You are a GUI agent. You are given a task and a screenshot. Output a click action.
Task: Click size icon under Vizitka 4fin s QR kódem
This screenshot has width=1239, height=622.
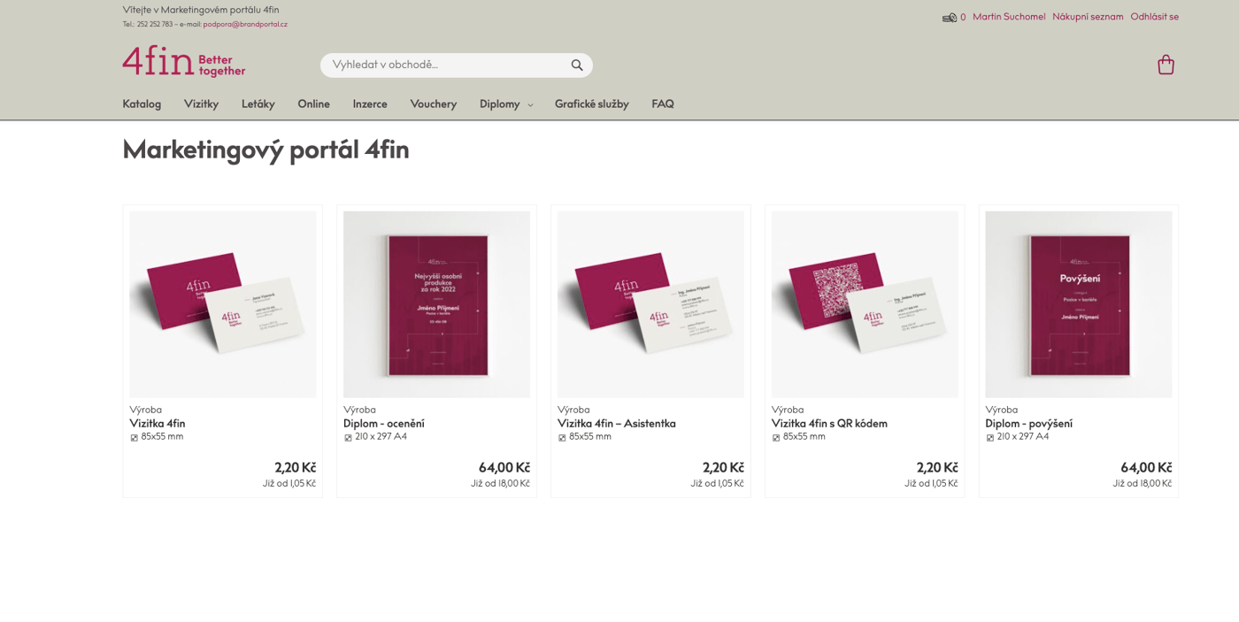tap(776, 437)
